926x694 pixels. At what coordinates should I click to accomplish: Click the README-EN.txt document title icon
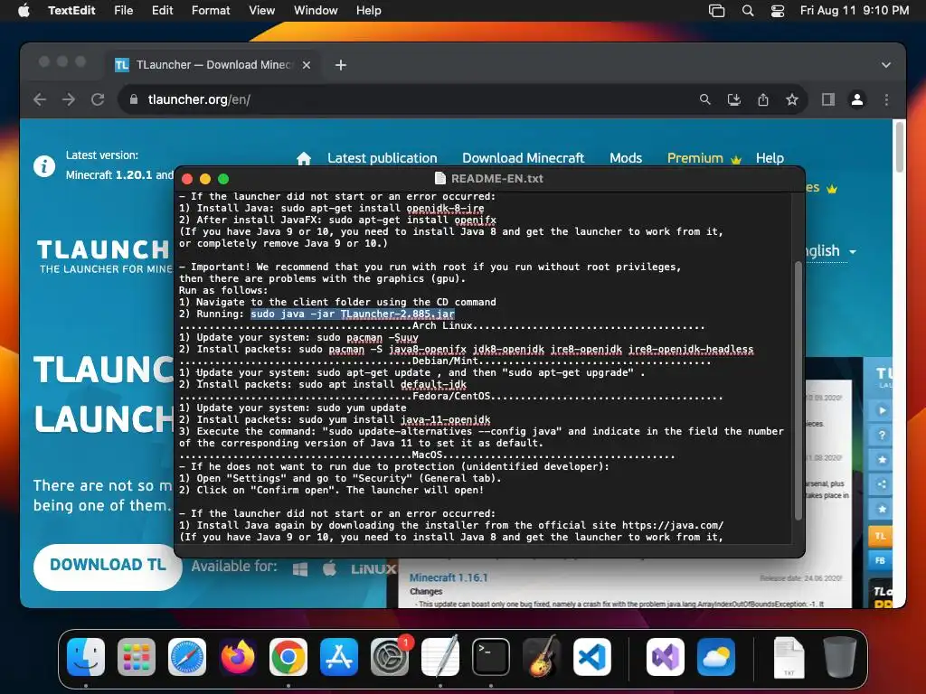[x=440, y=178]
